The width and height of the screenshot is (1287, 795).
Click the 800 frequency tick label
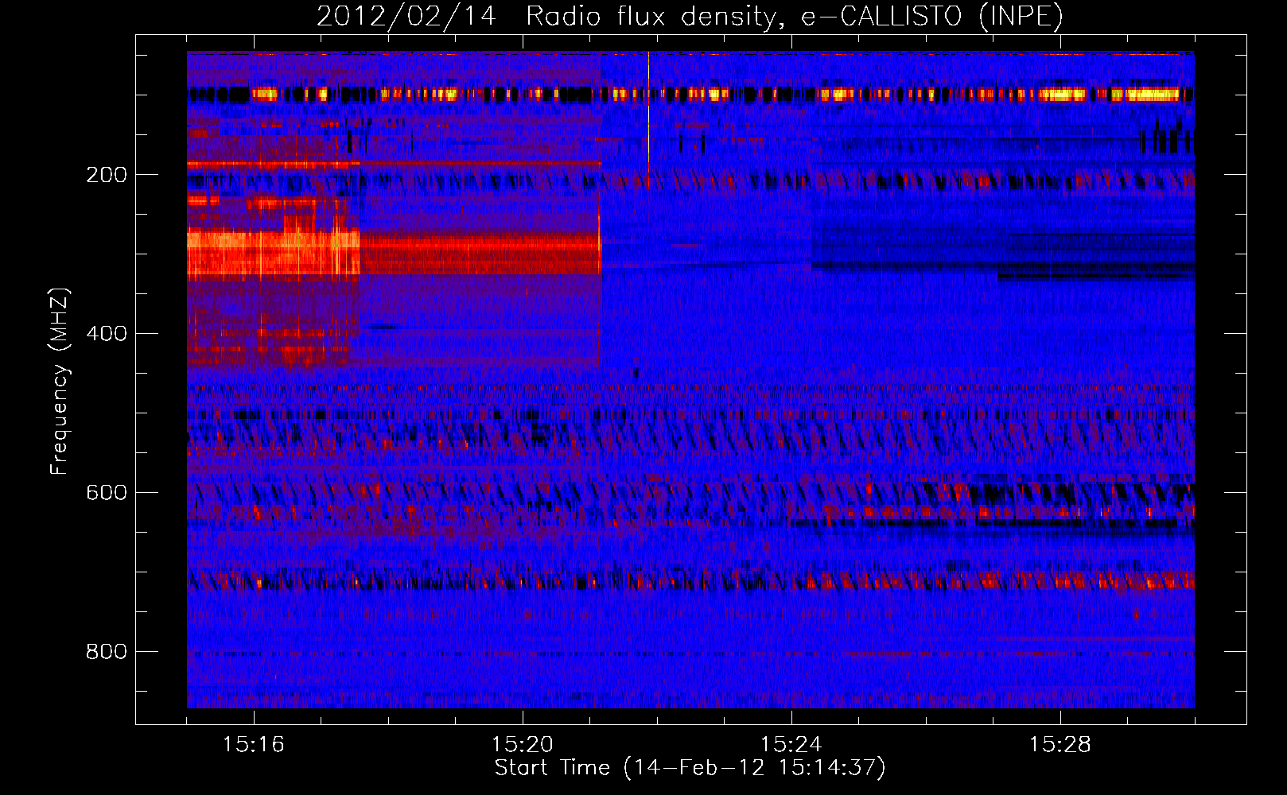coord(107,652)
